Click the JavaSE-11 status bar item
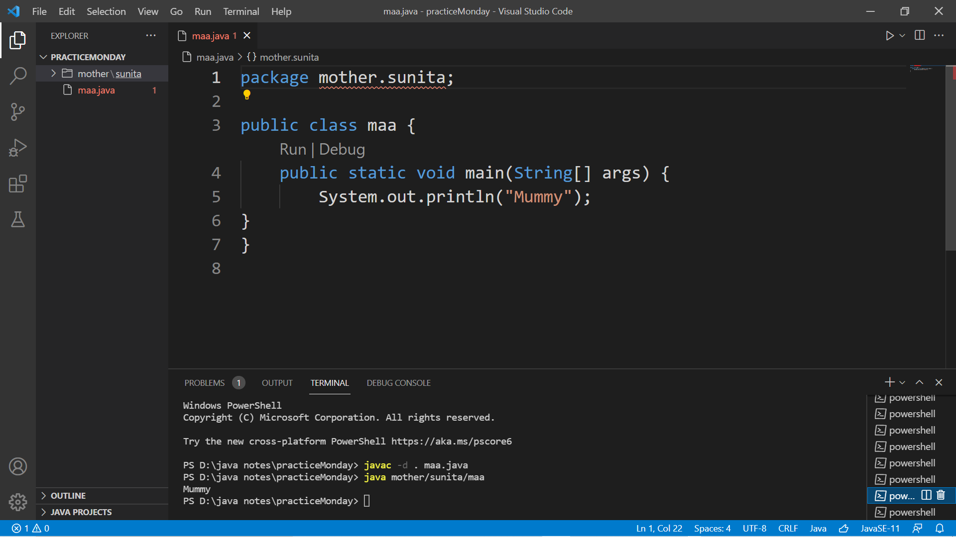Screen dimensions: 956x537 880,529
